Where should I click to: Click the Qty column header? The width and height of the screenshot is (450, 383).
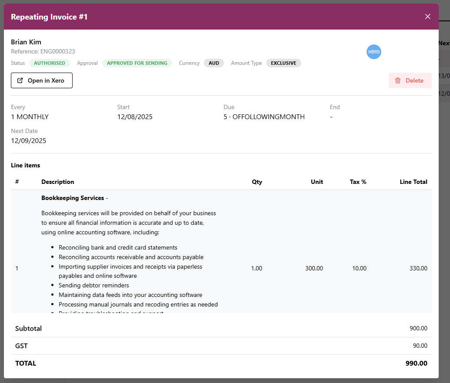coord(257,182)
